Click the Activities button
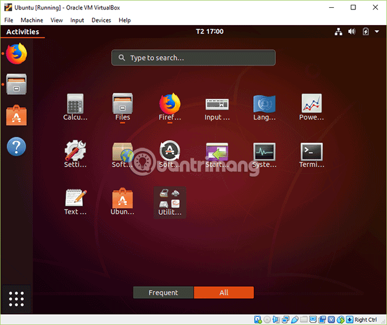Screen dimensions: 387x325 [23, 32]
